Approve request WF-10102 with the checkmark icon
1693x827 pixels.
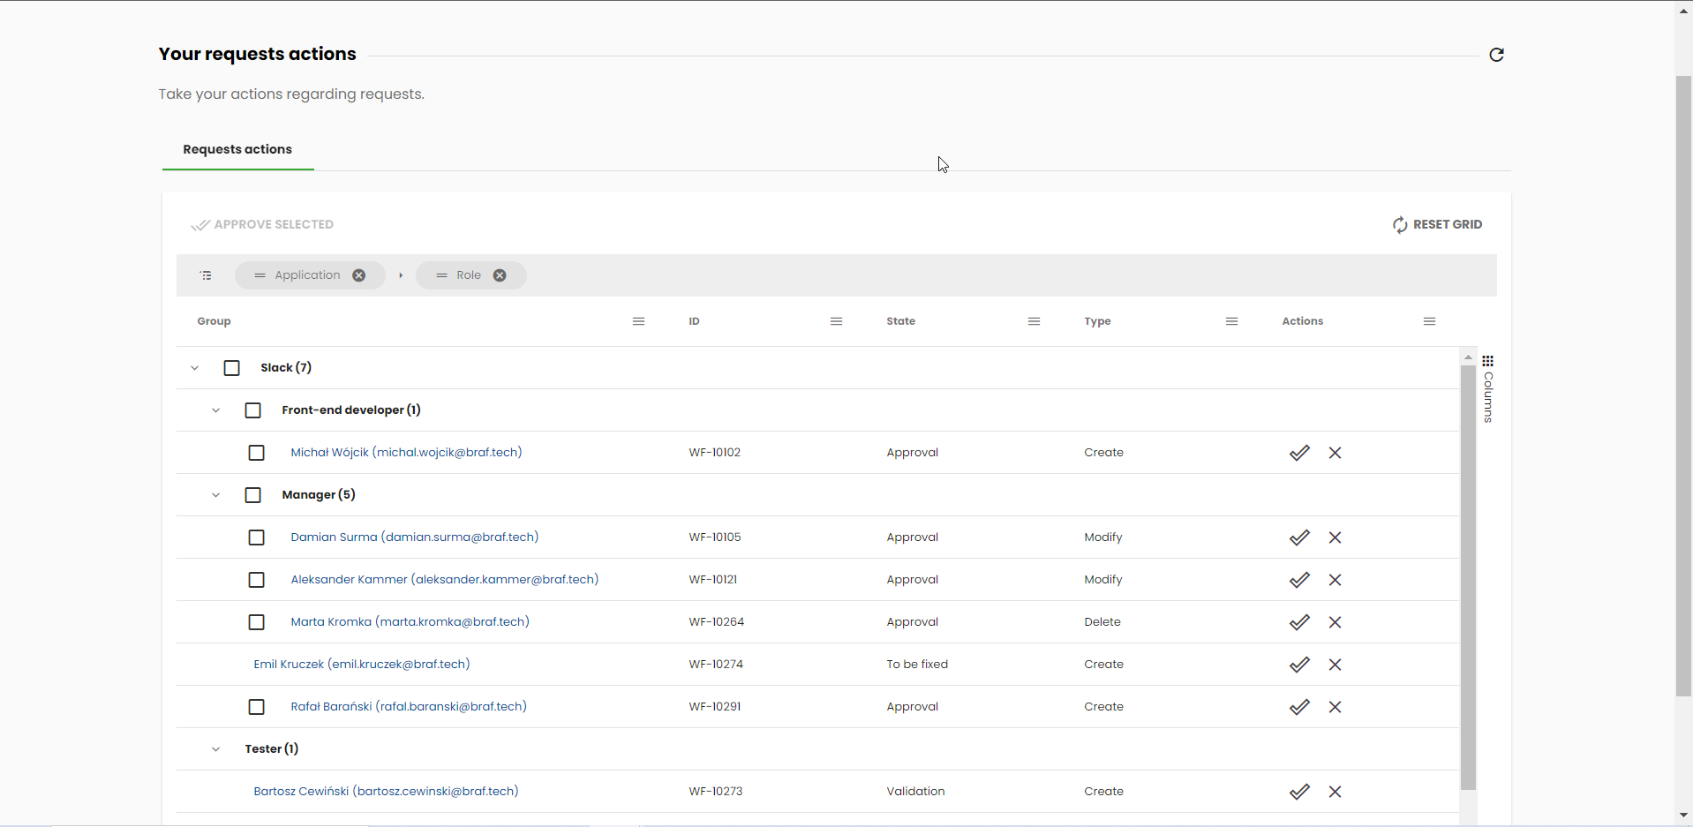(x=1299, y=453)
